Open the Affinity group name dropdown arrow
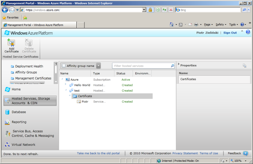Image resolution: width=253 pixels, height=164 pixels. 98,66
